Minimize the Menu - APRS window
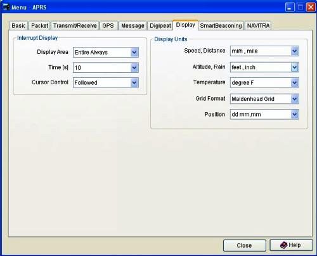Image resolution: width=317 pixels, height=256 pixels. coord(290,8)
